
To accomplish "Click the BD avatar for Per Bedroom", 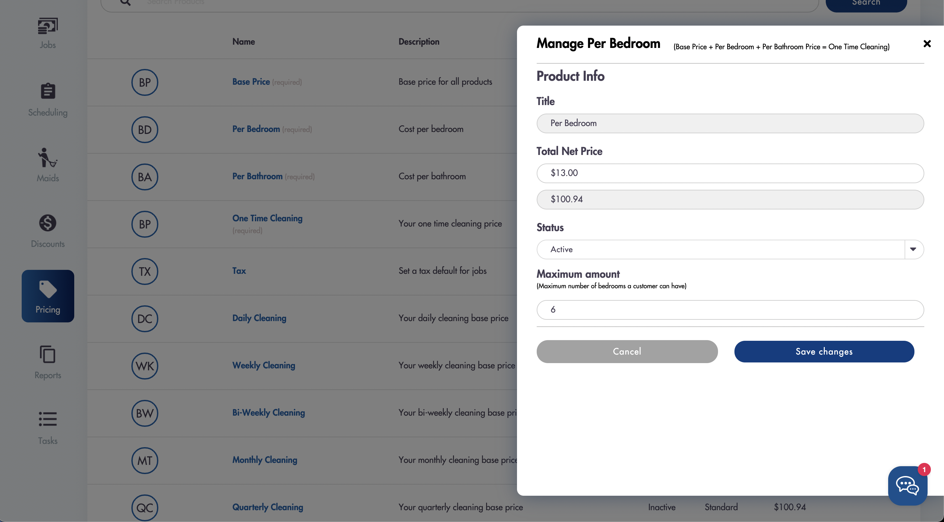I will (145, 129).
